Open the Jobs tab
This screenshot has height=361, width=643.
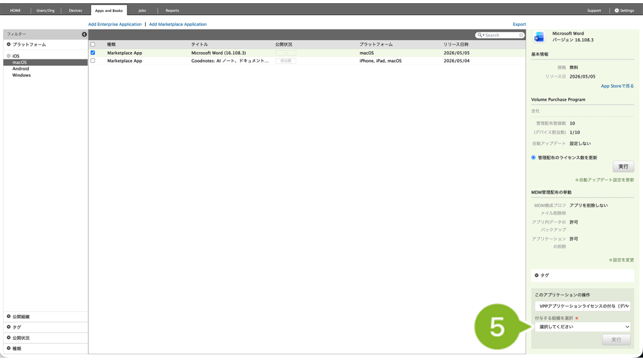(x=142, y=11)
